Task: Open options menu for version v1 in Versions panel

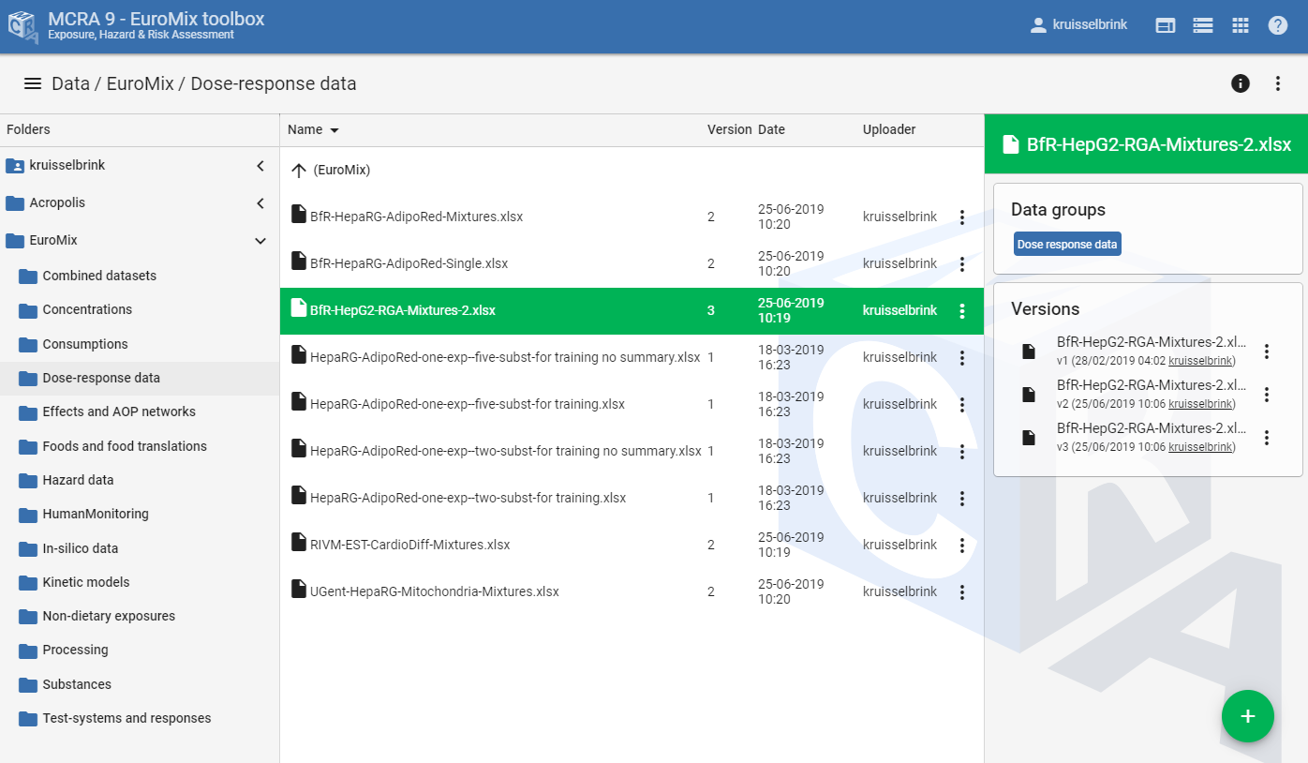Action: (1267, 352)
